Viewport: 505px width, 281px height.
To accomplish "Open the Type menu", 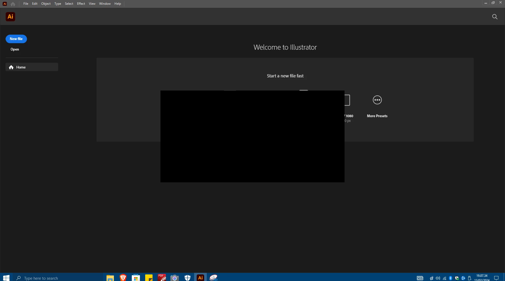I will (58, 4).
